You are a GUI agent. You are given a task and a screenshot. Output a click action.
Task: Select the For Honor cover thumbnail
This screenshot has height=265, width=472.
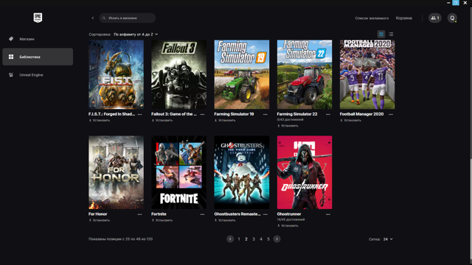pyautogui.click(x=116, y=172)
